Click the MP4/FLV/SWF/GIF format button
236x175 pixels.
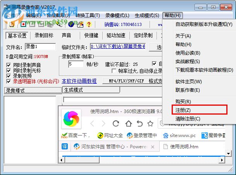point(132,81)
